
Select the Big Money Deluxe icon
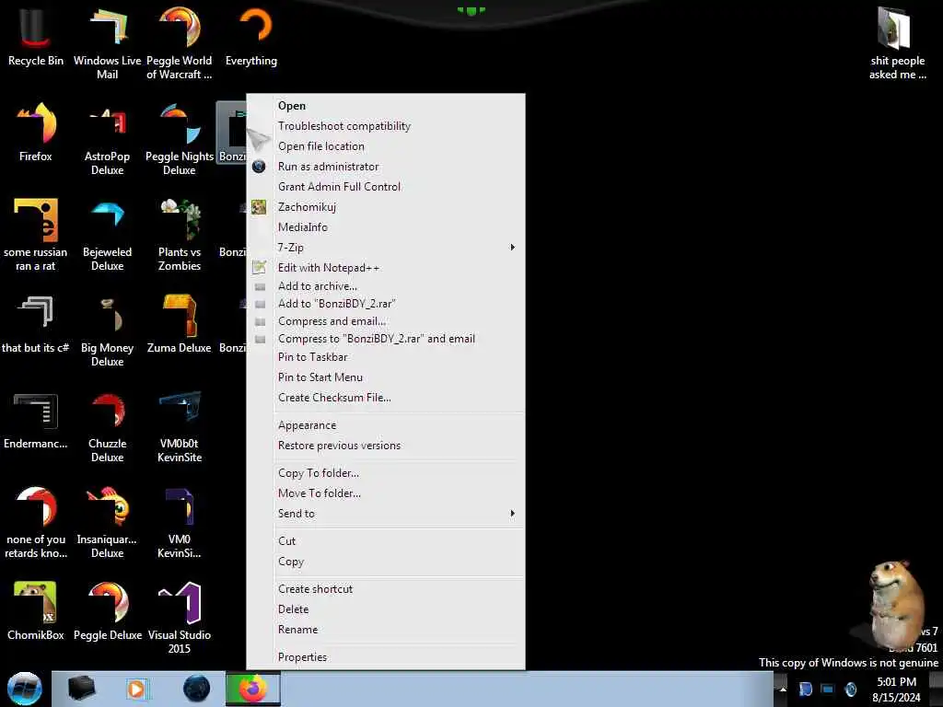coord(107,330)
